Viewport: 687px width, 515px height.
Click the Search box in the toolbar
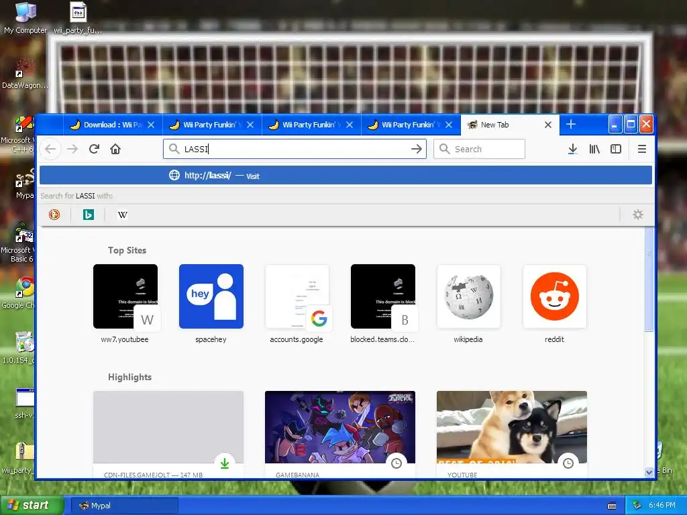coord(479,149)
